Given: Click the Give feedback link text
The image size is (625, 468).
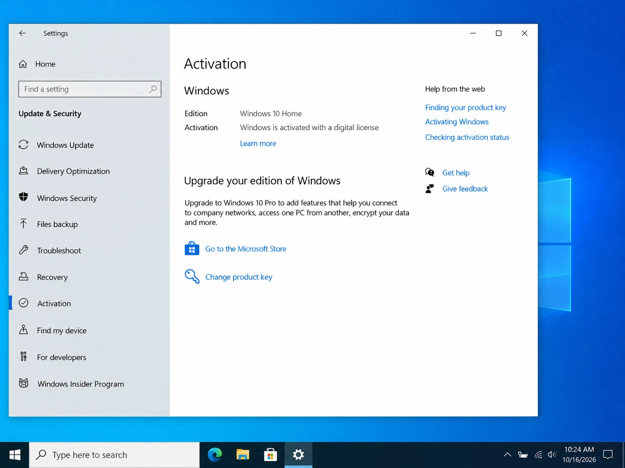Looking at the screenshot, I should tap(465, 189).
